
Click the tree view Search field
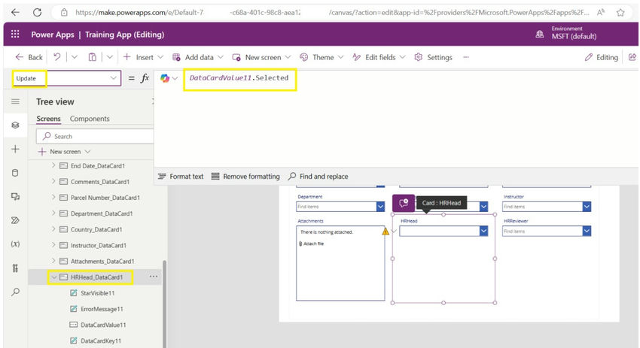click(x=95, y=136)
